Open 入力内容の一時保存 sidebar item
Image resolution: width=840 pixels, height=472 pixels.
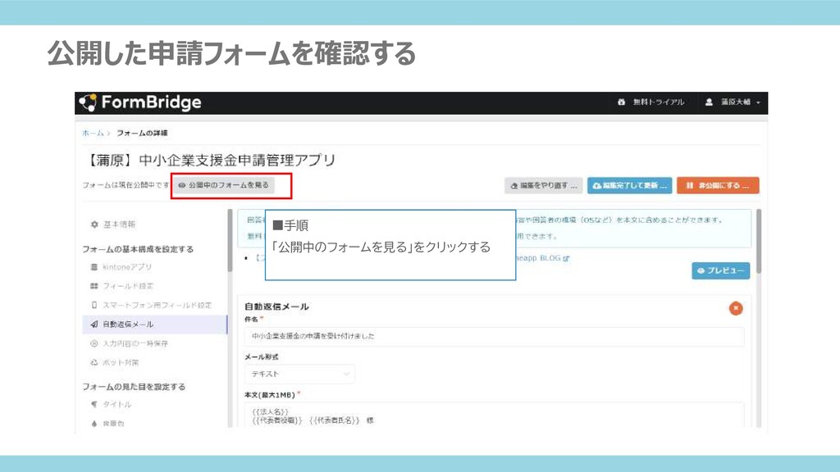point(135,343)
